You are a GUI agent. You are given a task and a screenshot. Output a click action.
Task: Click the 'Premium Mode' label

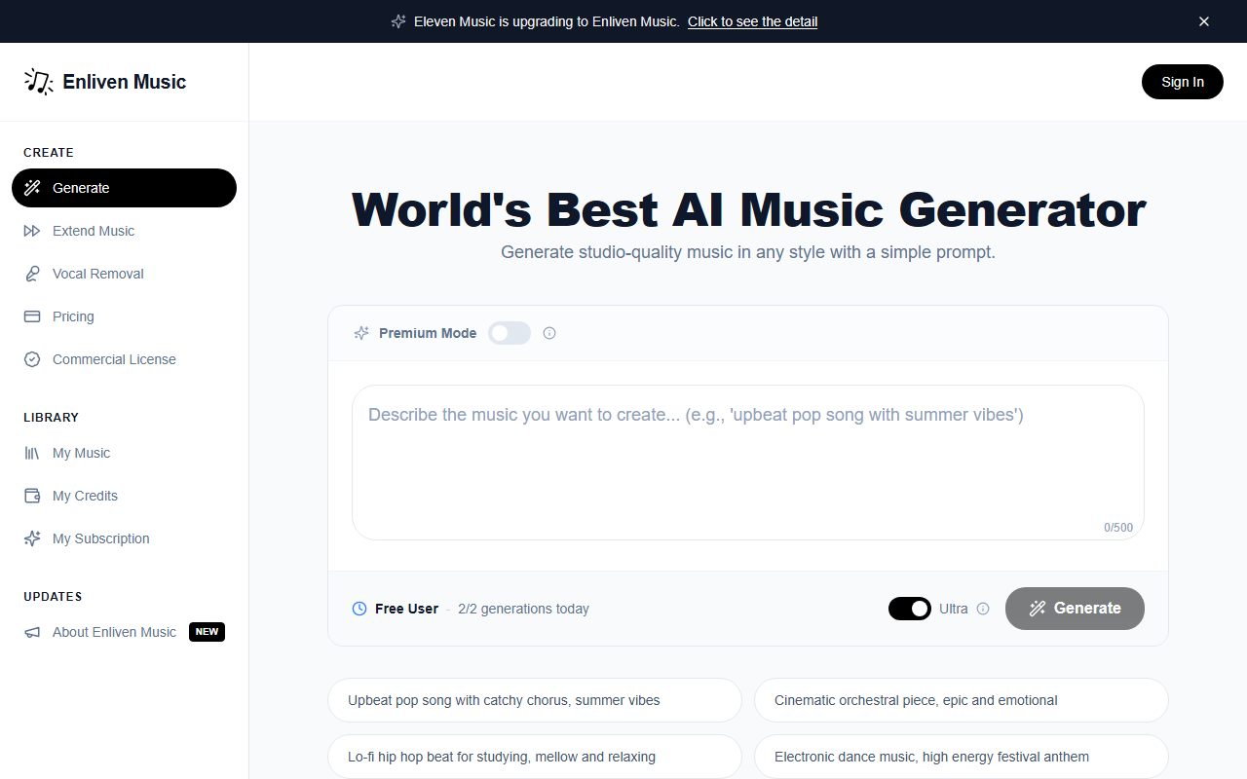point(428,333)
